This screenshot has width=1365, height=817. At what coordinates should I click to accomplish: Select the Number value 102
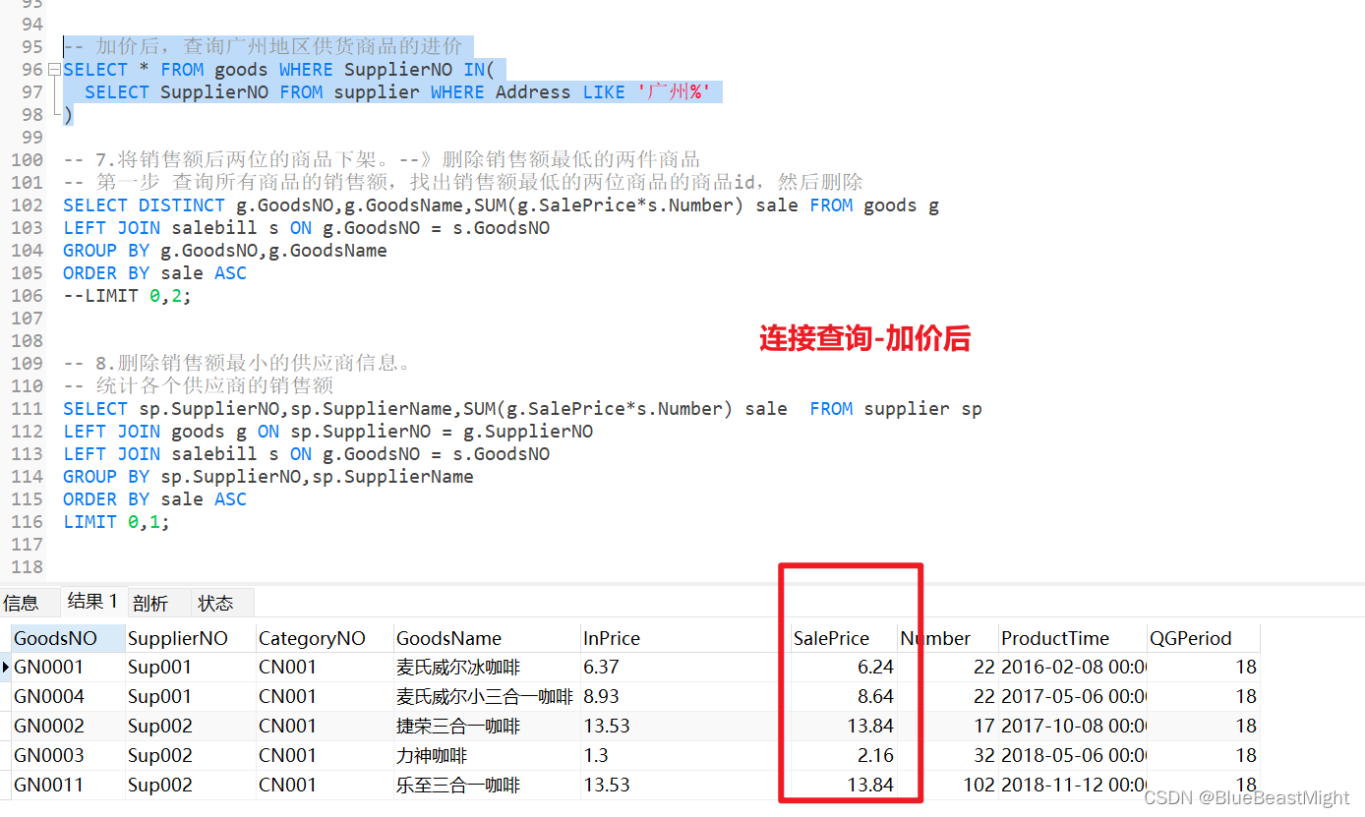[x=948, y=786]
